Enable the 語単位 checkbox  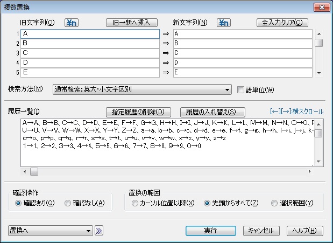pos(241,89)
